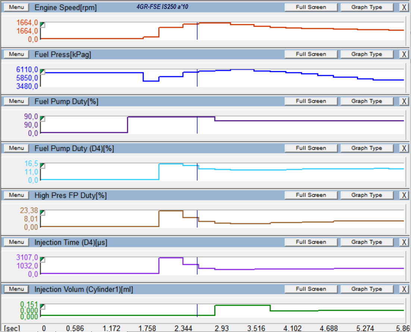
Task: Click the 2.93 second mark on time axis
Action: (222, 328)
